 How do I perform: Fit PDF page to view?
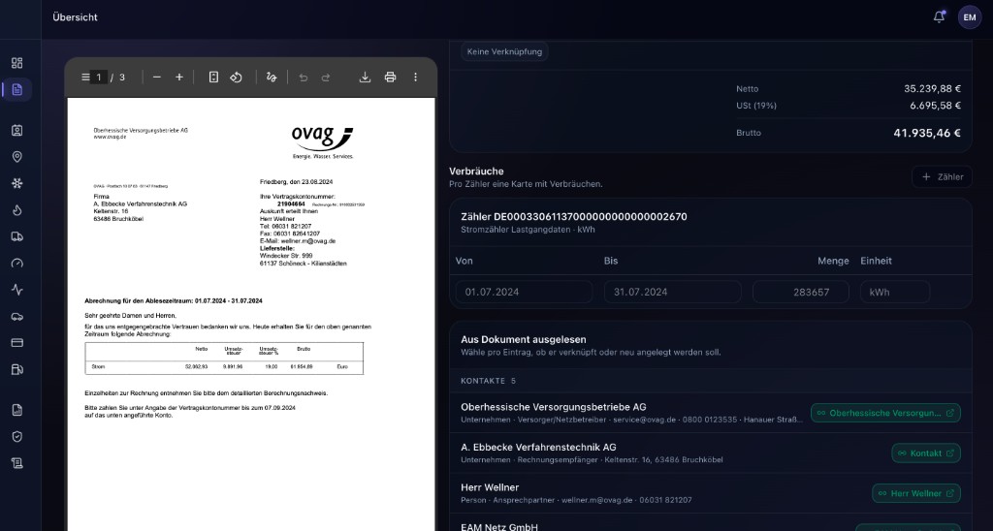[213, 78]
